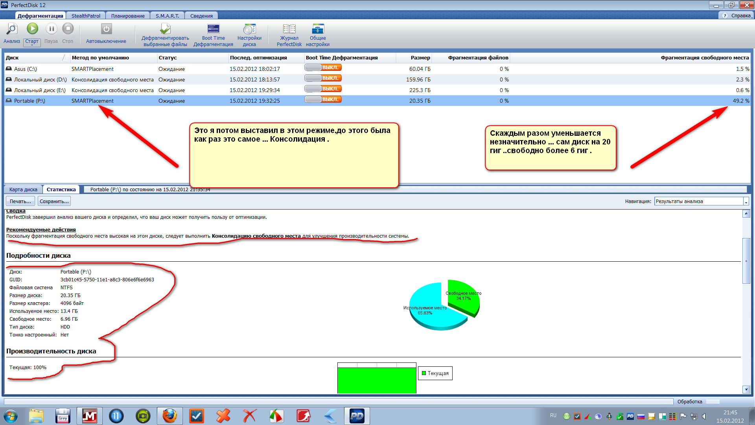
Task: Click the Рекомендуемые действия link
Action: coord(41,230)
